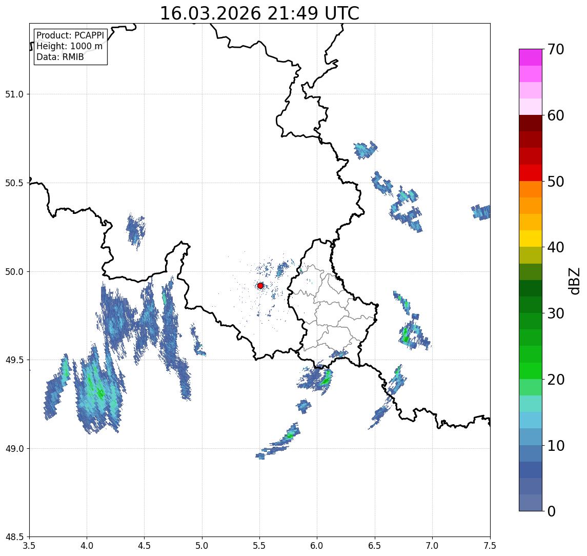
Task: Click the colorbar label '60'
Action: tap(555, 116)
